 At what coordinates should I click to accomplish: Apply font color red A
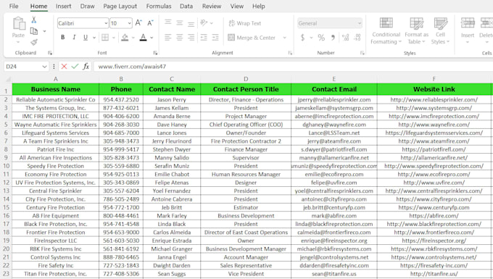144,38
